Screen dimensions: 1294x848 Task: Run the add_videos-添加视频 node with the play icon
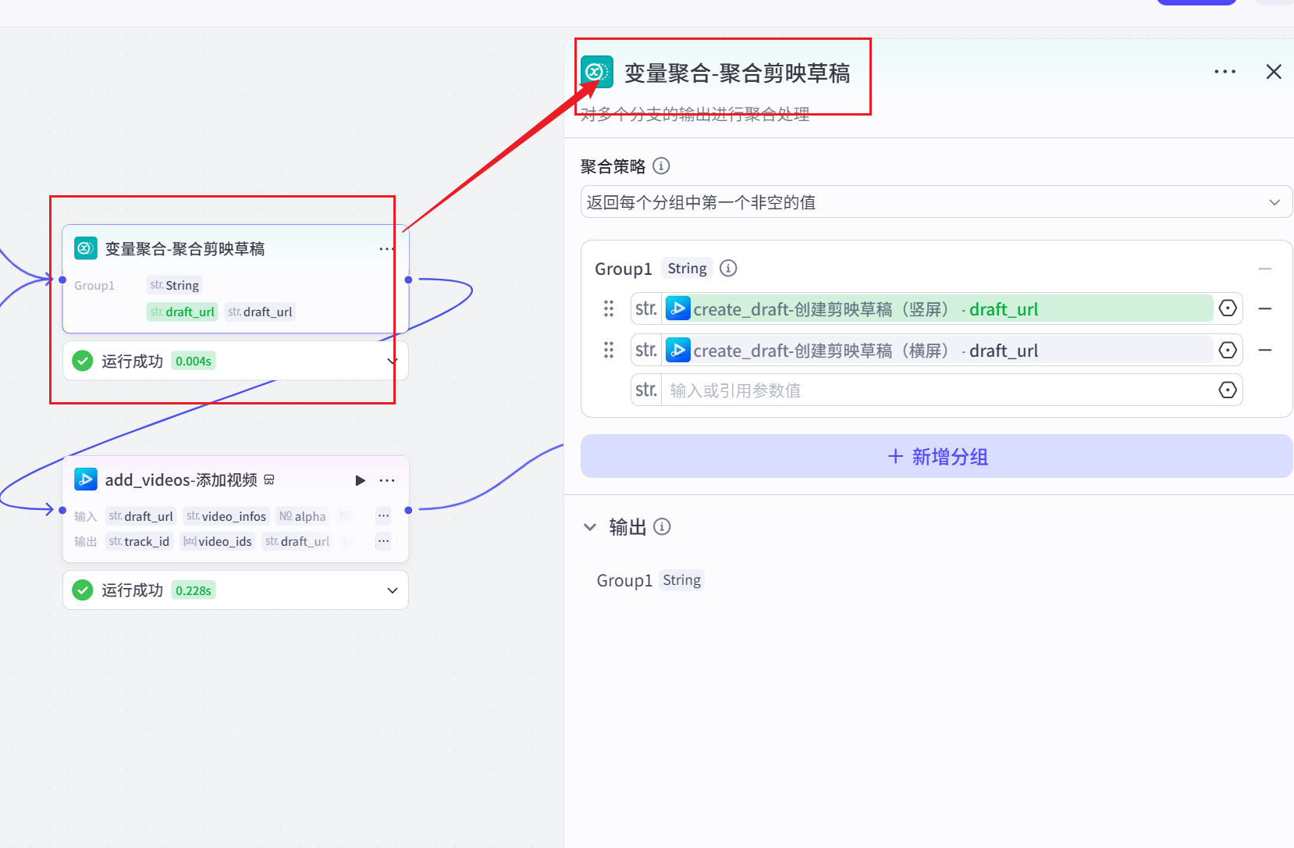pyautogui.click(x=360, y=480)
